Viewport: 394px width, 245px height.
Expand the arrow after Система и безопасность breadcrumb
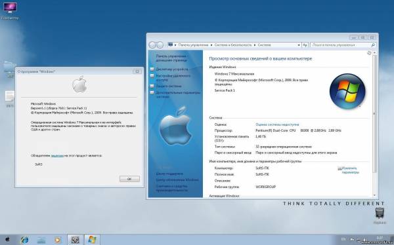point(255,45)
